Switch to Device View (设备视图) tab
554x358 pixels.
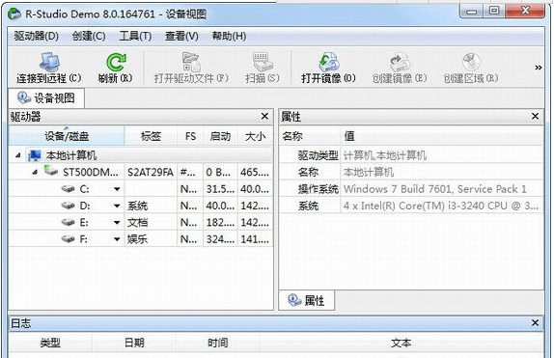[x=46, y=97]
